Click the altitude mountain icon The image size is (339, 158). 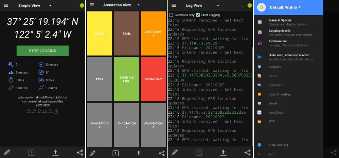pyautogui.click(x=11, y=72)
